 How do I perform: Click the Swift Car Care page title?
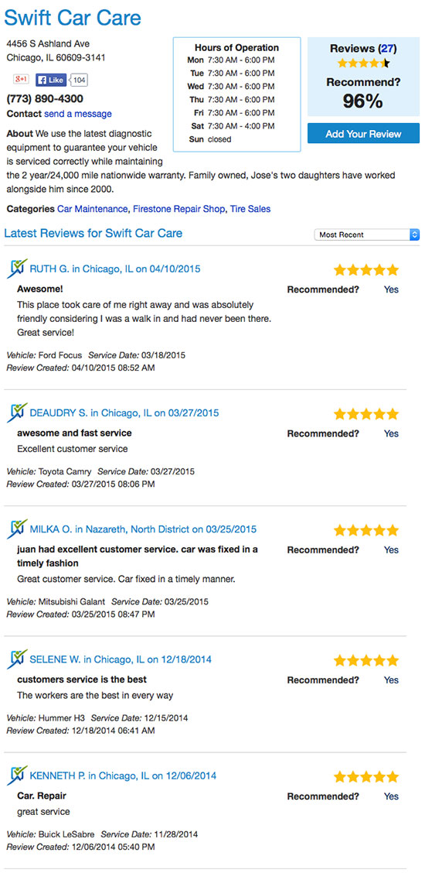pyautogui.click(x=73, y=18)
